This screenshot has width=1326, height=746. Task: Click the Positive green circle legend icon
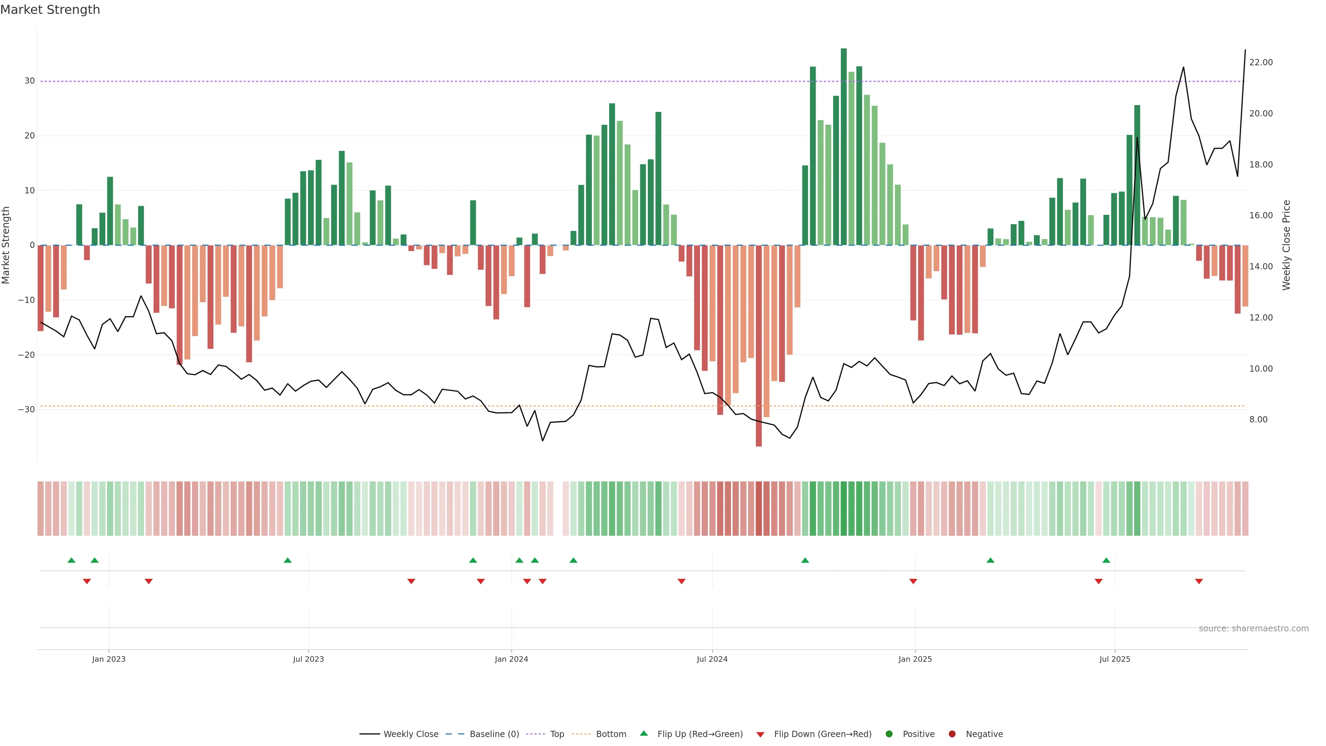tap(889, 734)
